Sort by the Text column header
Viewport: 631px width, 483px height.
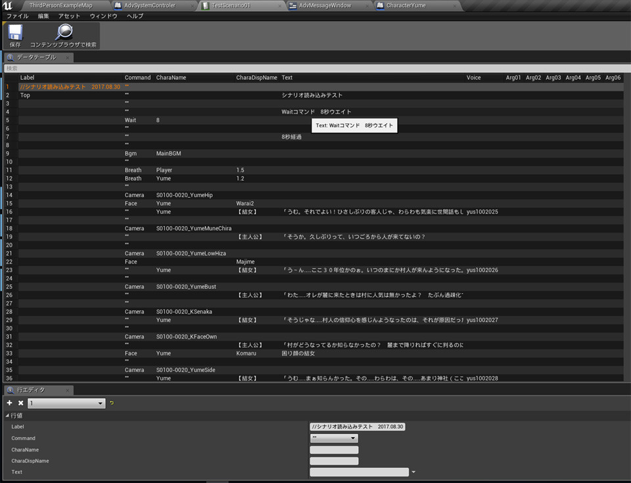point(287,78)
